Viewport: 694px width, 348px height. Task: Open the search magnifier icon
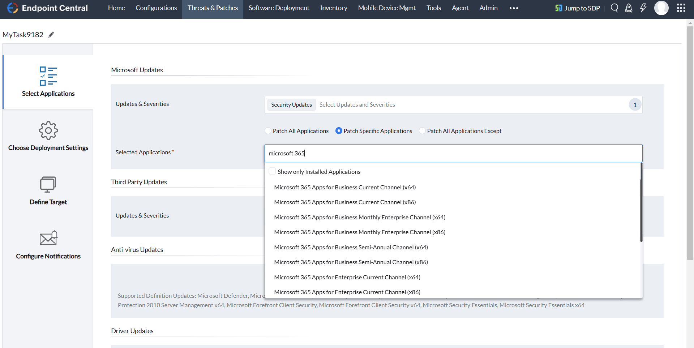pyautogui.click(x=614, y=8)
